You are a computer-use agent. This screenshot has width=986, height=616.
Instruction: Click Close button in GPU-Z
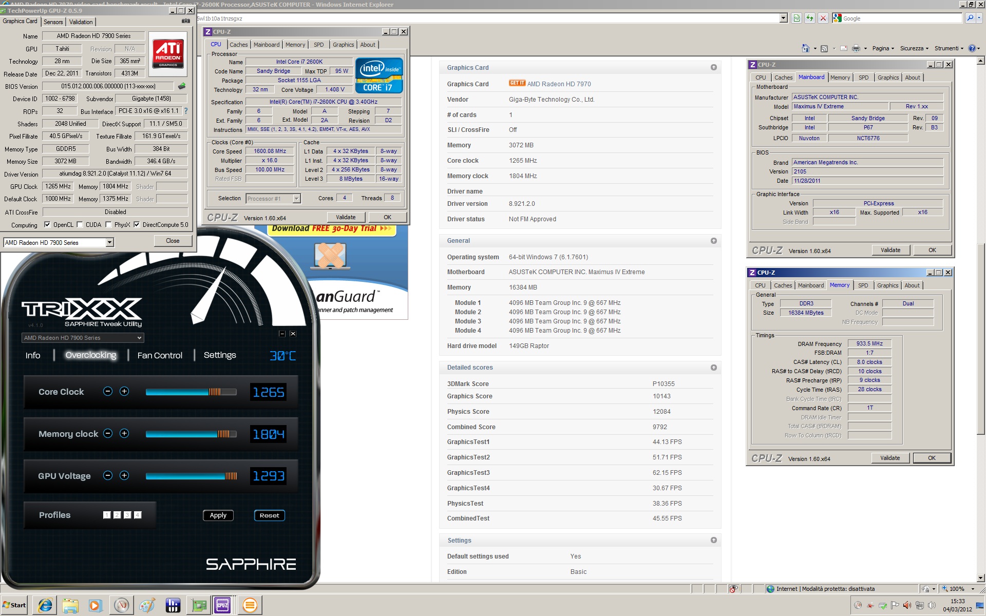pos(173,241)
